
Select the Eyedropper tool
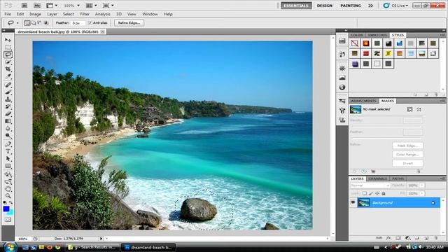8,76
